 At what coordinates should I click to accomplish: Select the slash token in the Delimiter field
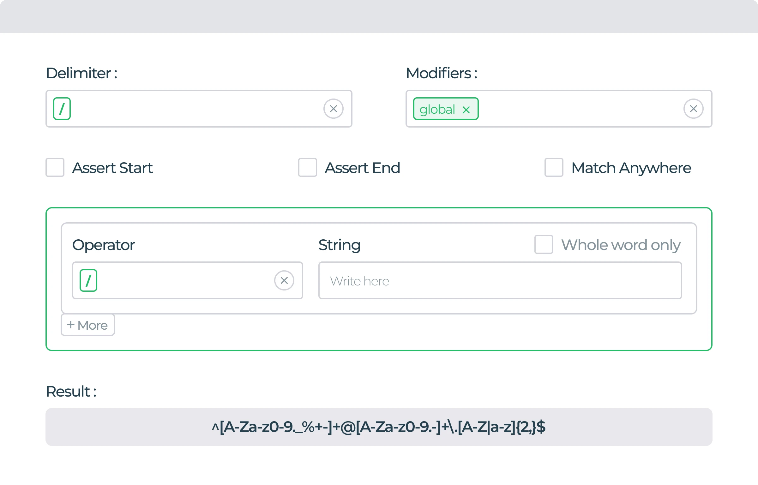62,109
